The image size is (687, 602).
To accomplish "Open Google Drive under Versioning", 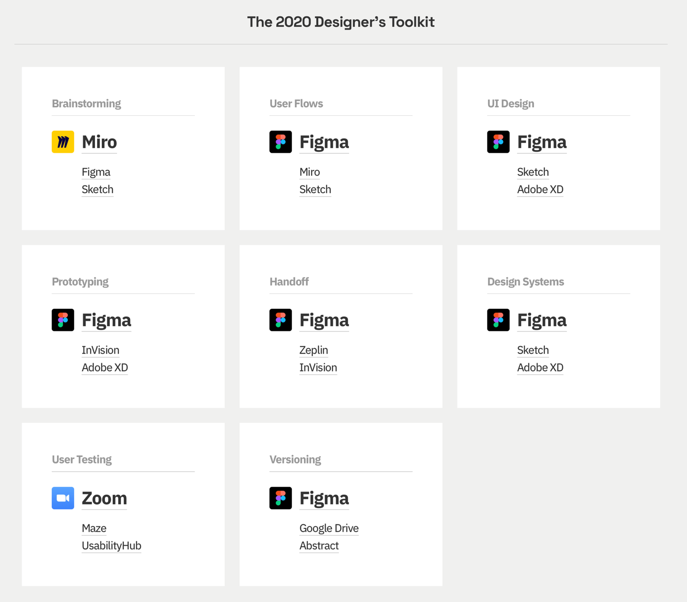I will coord(329,528).
